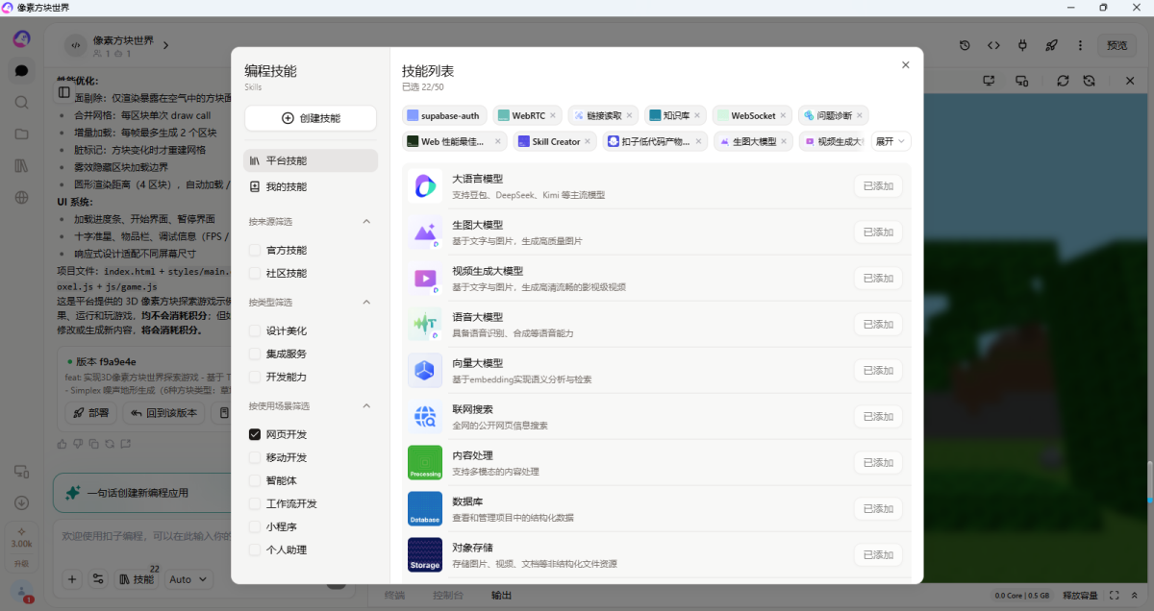The width and height of the screenshot is (1154, 611).
Task: Click the chat message input field
Action: 144,535
